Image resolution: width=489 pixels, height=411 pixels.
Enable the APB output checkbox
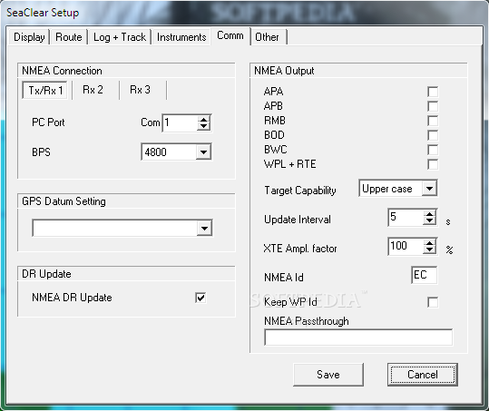[433, 106]
